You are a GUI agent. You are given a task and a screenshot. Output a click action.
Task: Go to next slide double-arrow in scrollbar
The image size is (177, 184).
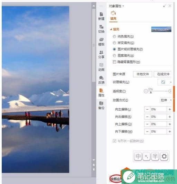click(94, 169)
